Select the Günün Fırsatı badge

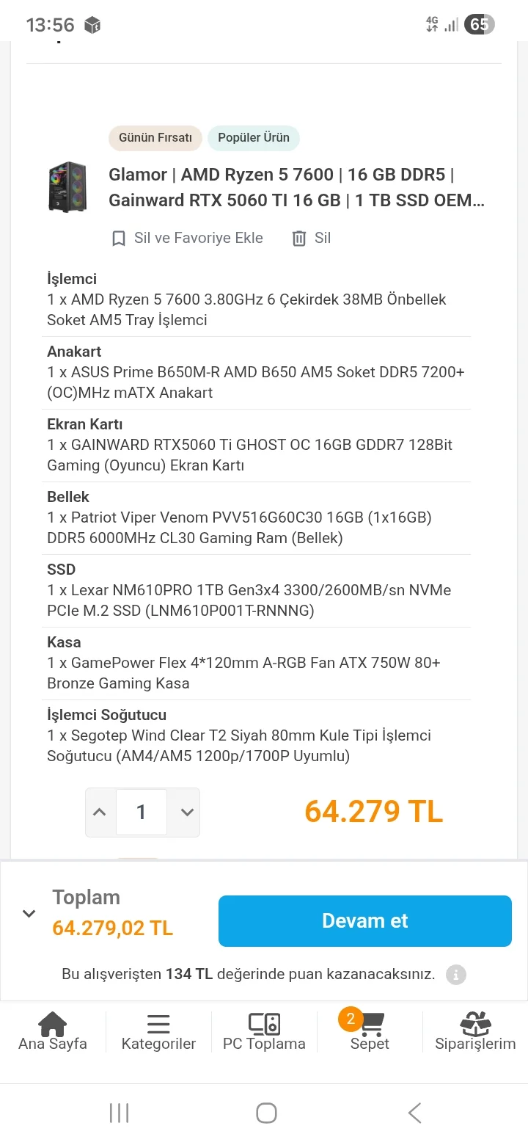tap(155, 138)
